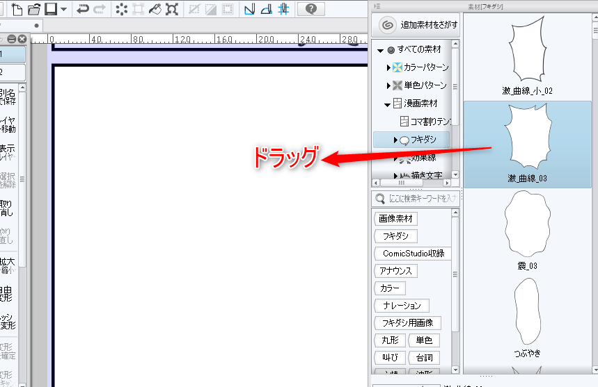
Task: Expand the 描き文字 folder arrow
Action: [395, 176]
